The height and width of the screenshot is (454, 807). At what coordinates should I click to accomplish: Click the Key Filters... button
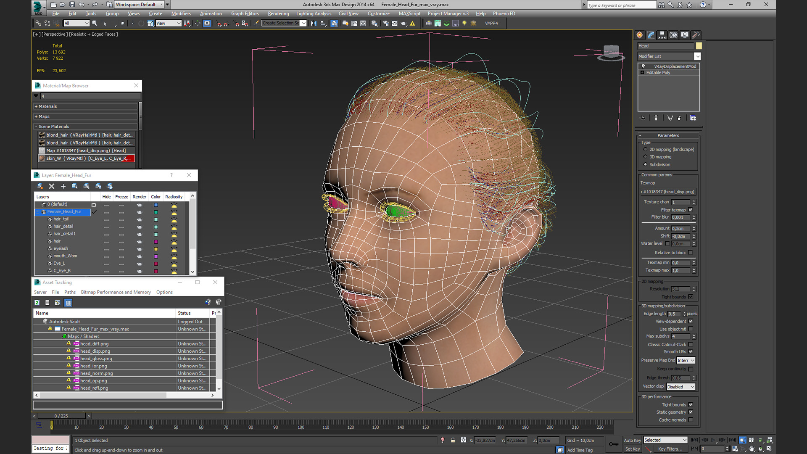pos(670,449)
